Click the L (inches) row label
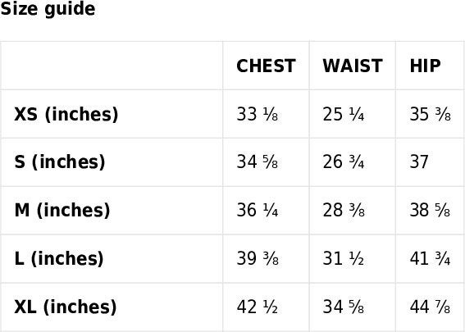 59,258
